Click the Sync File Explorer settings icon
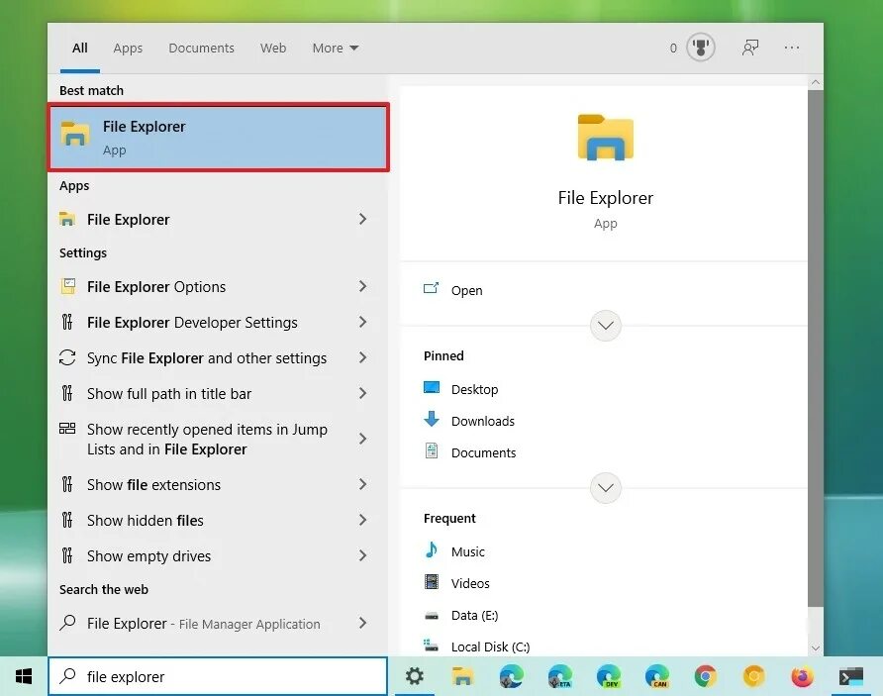The height and width of the screenshot is (696, 883). [x=65, y=357]
